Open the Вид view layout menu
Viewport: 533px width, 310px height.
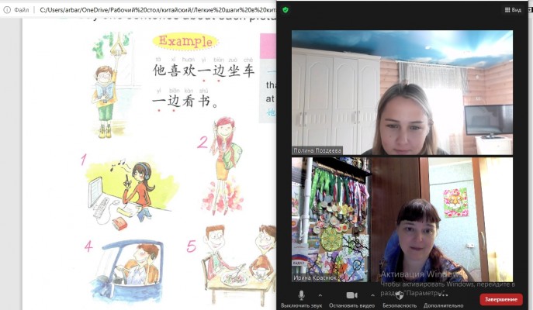(x=513, y=10)
